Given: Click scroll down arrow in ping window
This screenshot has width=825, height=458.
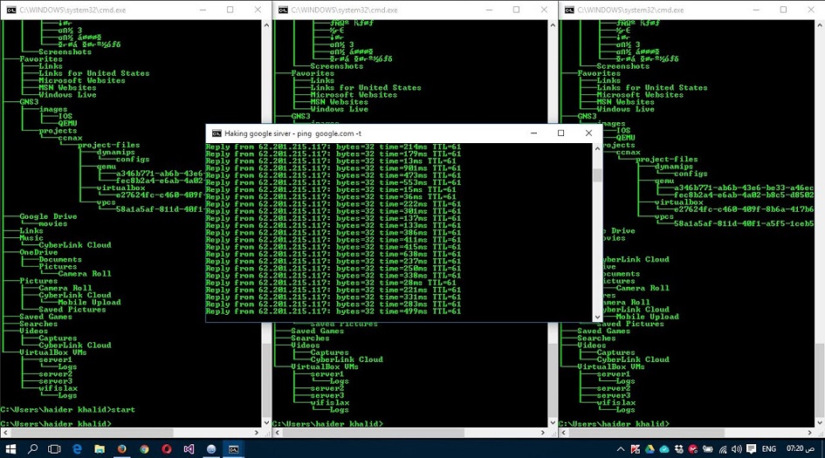Looking at the screenshot, I should (598, 318).
